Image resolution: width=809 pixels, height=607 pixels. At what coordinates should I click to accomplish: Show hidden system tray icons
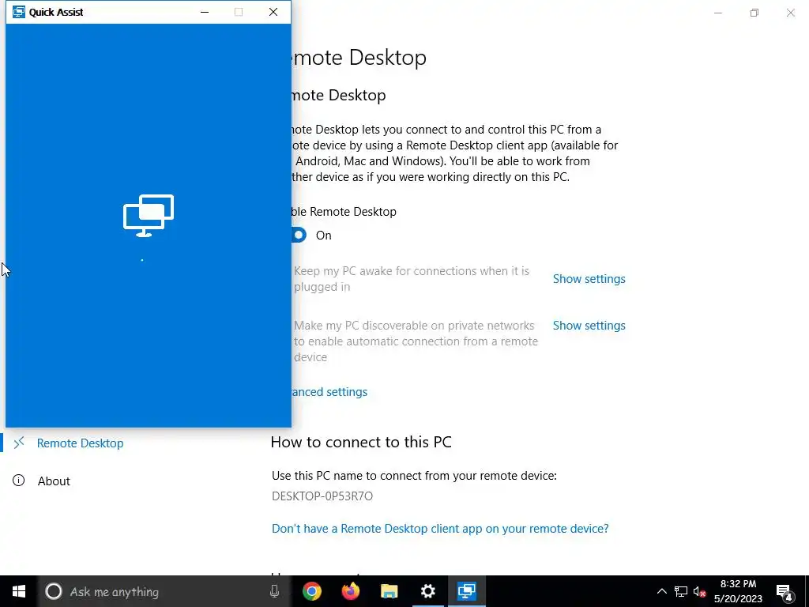tap(661, 591)
